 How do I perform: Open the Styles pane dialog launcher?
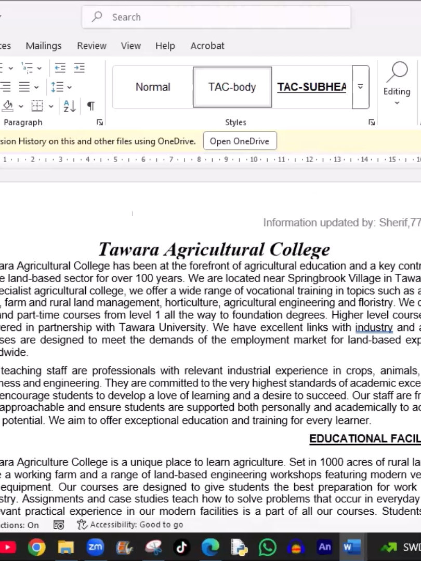[x=372, y=123]
